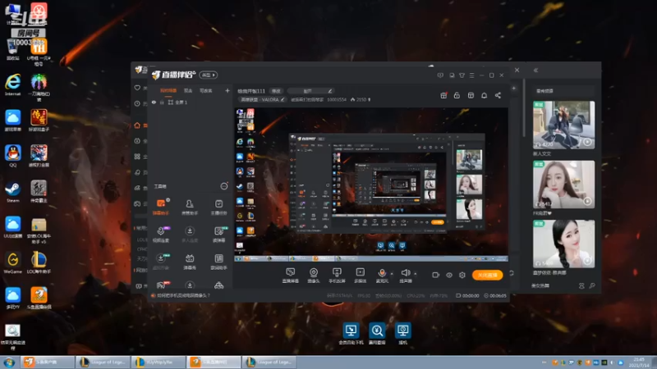Click the home icon in background window sidebar
Viewport: 657px width, 369px height.
[137, 125]
